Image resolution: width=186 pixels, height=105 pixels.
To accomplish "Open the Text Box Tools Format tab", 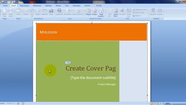I will pyautogui.click(x=99, y=6).
